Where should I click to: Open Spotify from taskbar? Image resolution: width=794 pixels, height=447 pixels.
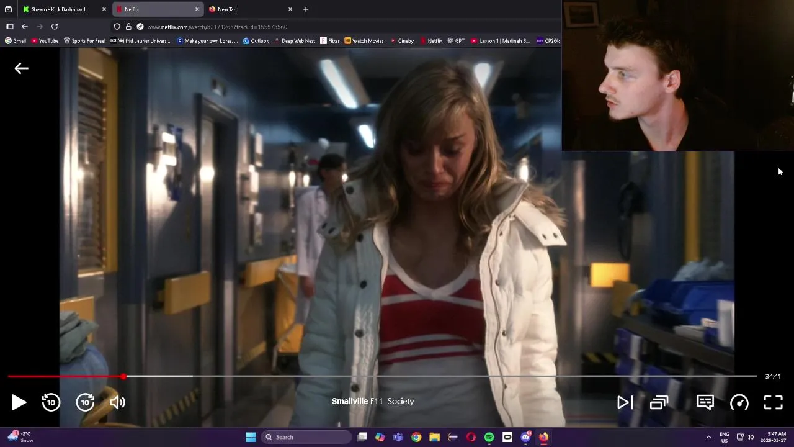[x=489, y=437]
